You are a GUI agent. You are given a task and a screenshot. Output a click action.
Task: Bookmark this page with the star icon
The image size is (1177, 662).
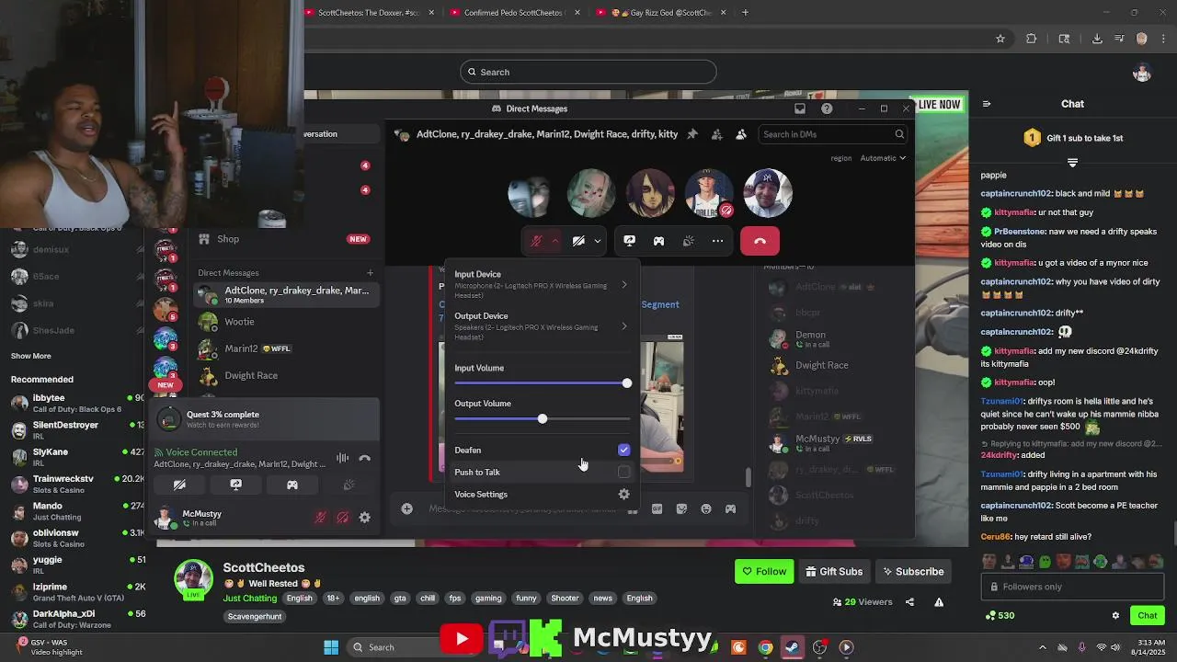click(x=1000, y=39)
